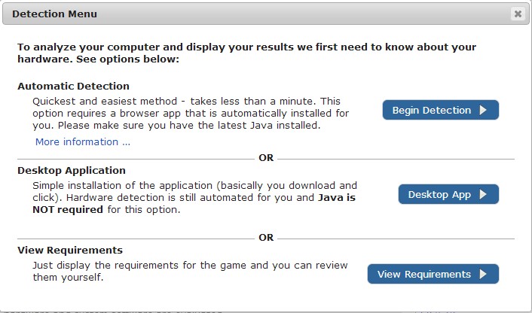The height and width of the screenshot is (313, 532).
Task: Close the Detection Menu dialog
Action: click(518, 14)
